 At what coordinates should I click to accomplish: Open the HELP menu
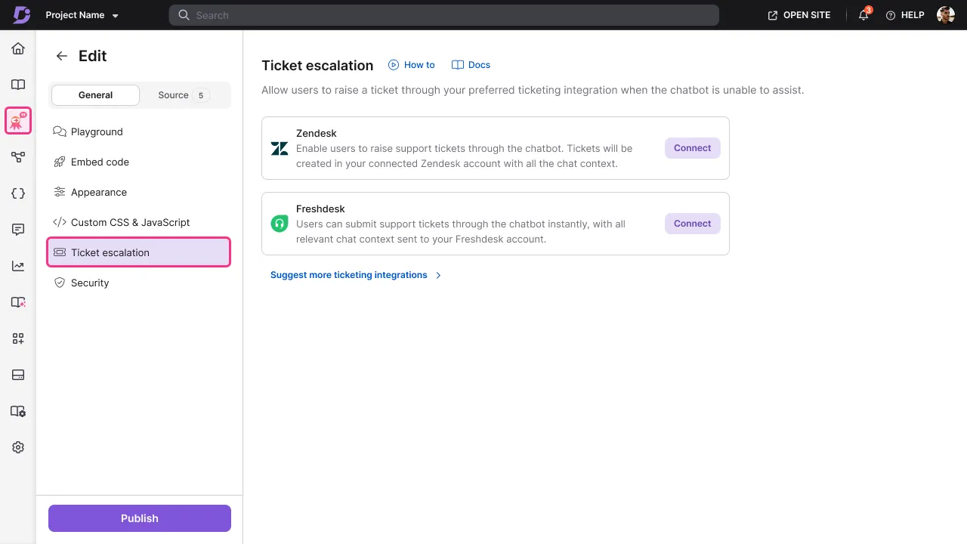pyautogui.click(x=905, y=15)
